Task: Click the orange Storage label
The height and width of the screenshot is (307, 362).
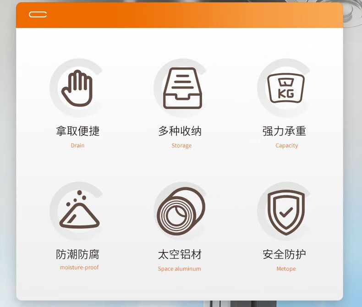Action: coord(181,146)
